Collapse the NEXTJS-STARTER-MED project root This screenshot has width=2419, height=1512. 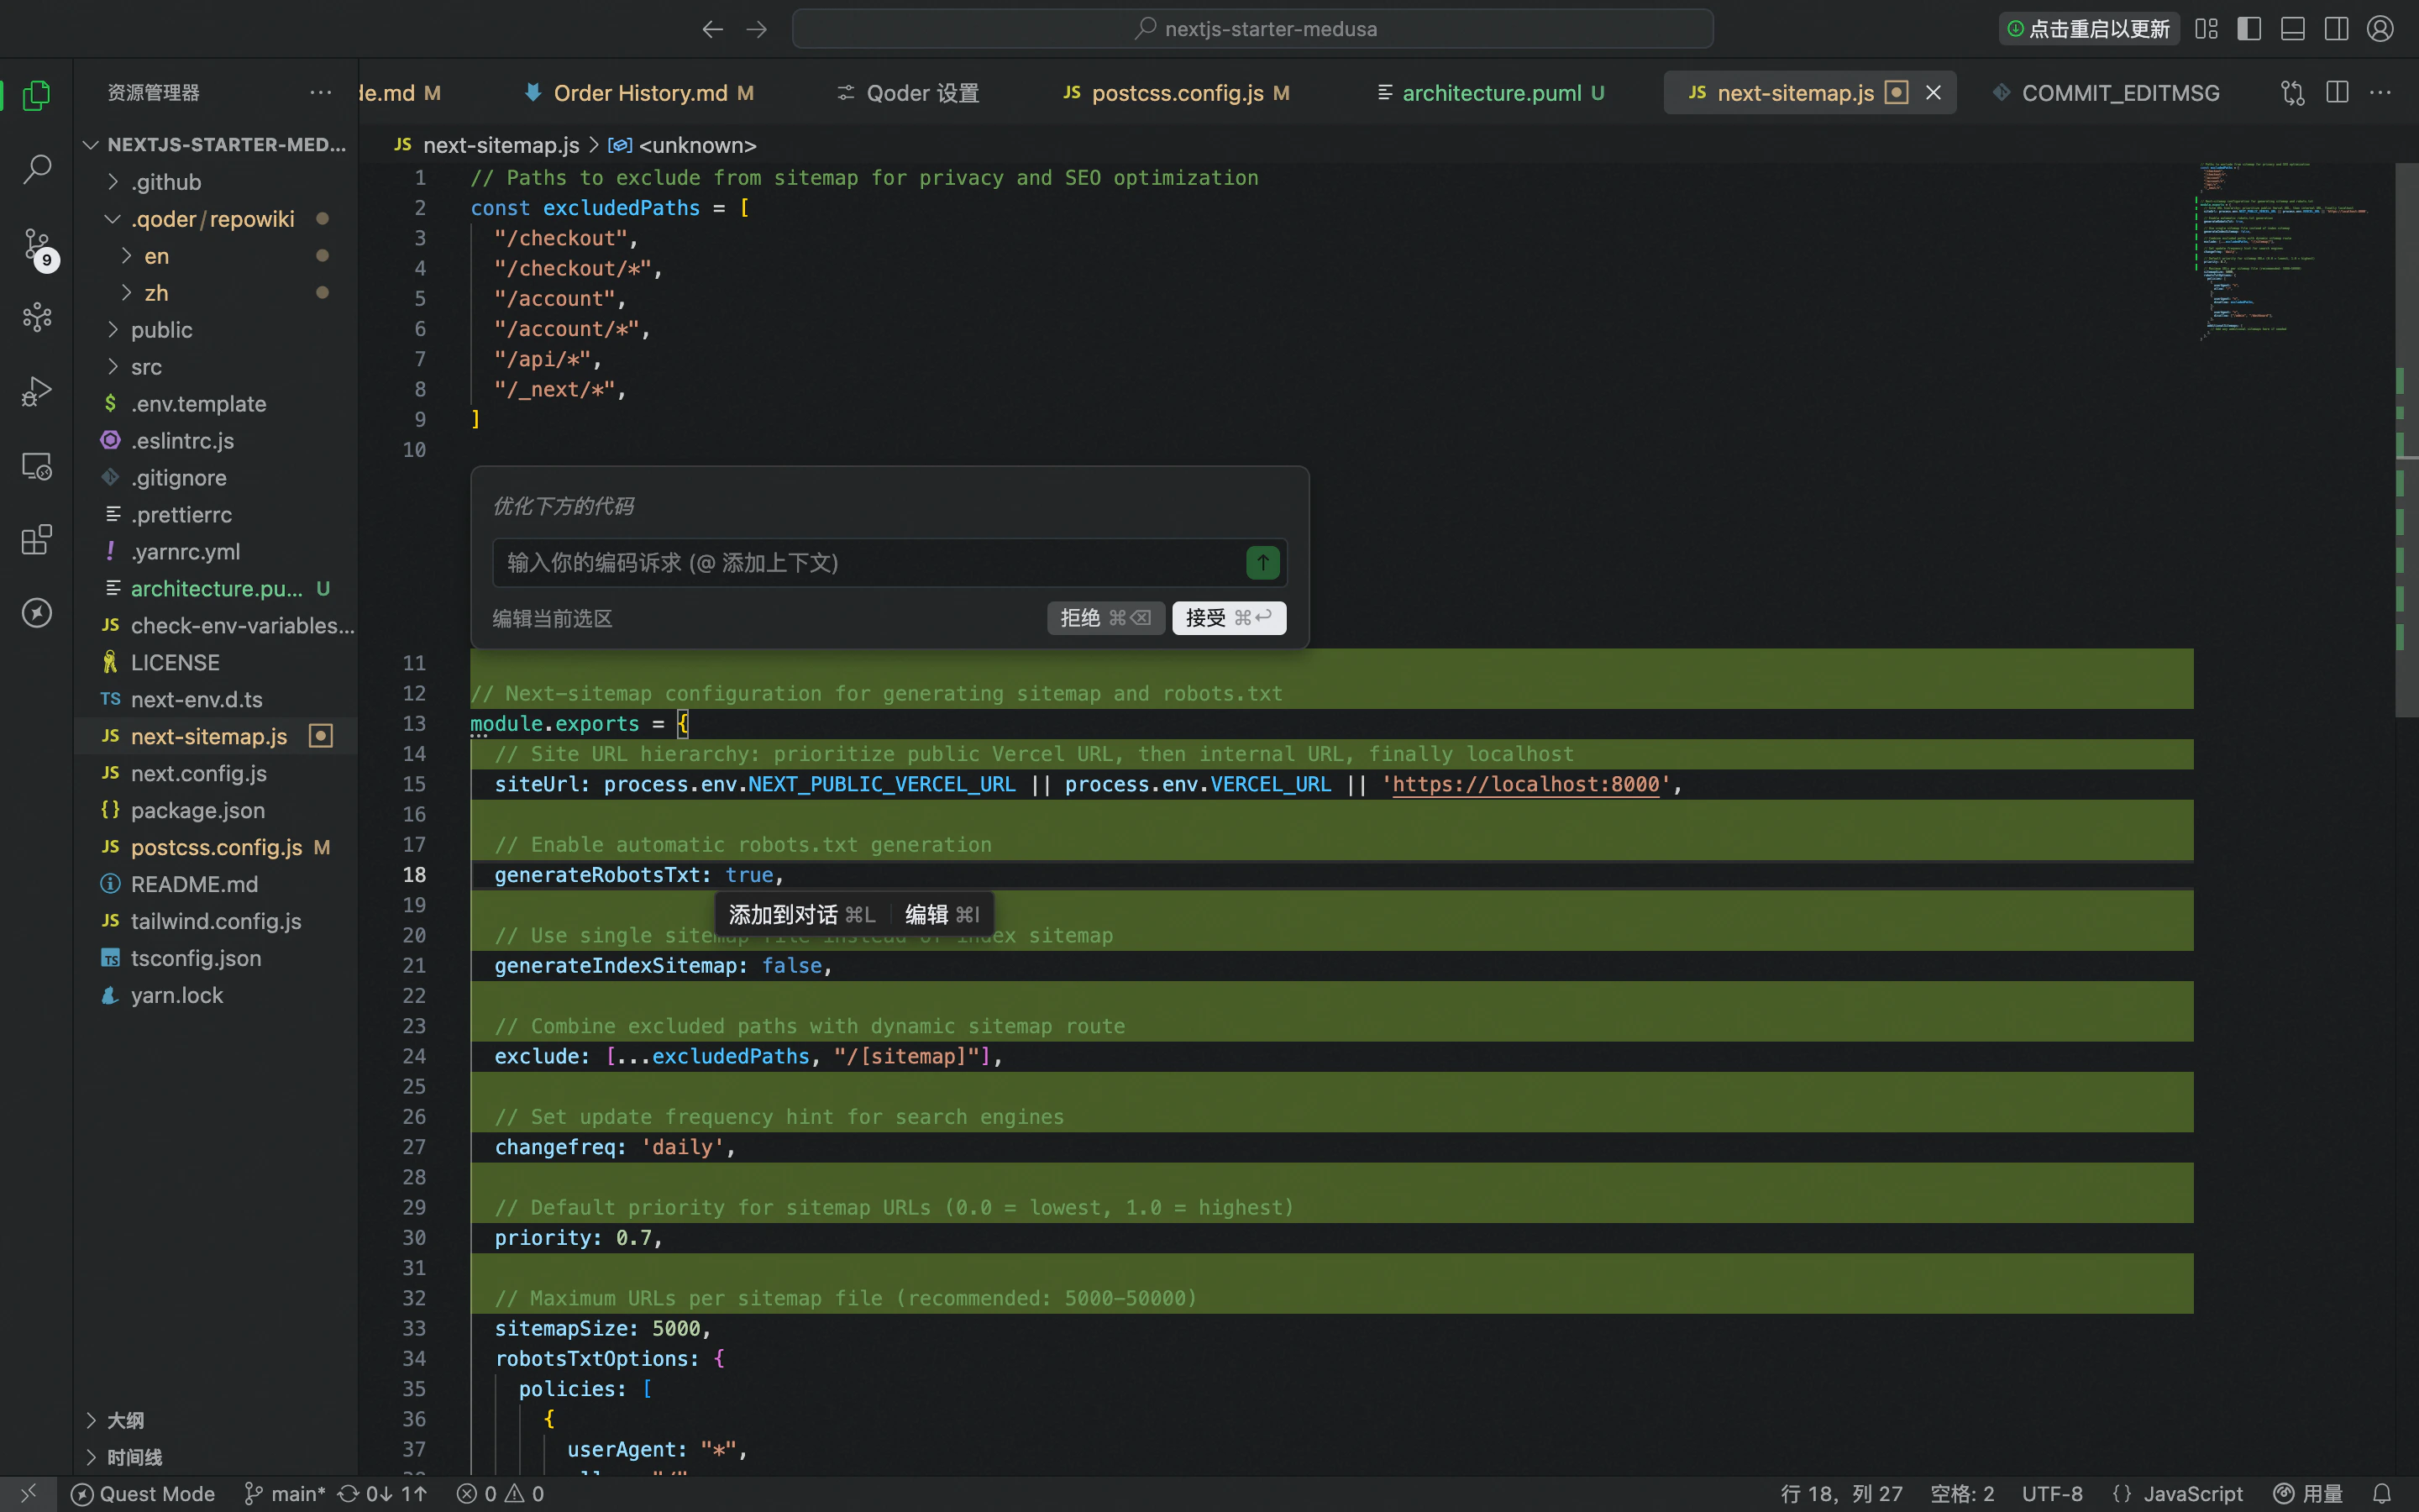click(x=216, y=145)
